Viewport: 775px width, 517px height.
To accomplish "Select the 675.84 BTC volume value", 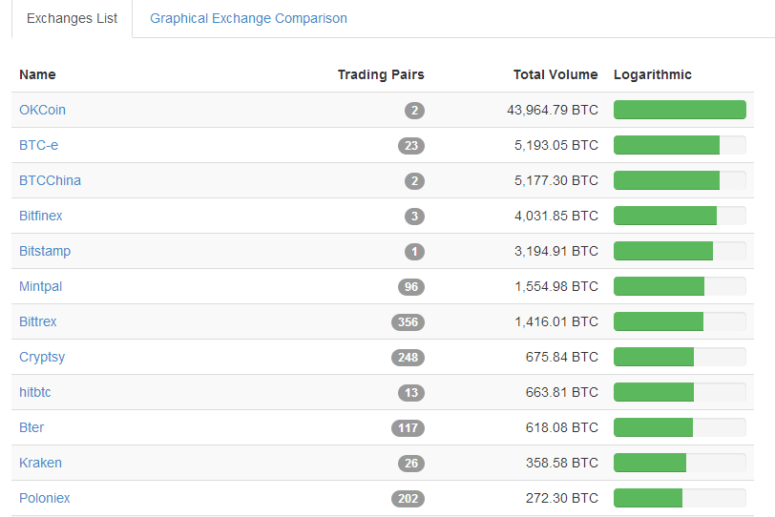I will click(562, 357).
